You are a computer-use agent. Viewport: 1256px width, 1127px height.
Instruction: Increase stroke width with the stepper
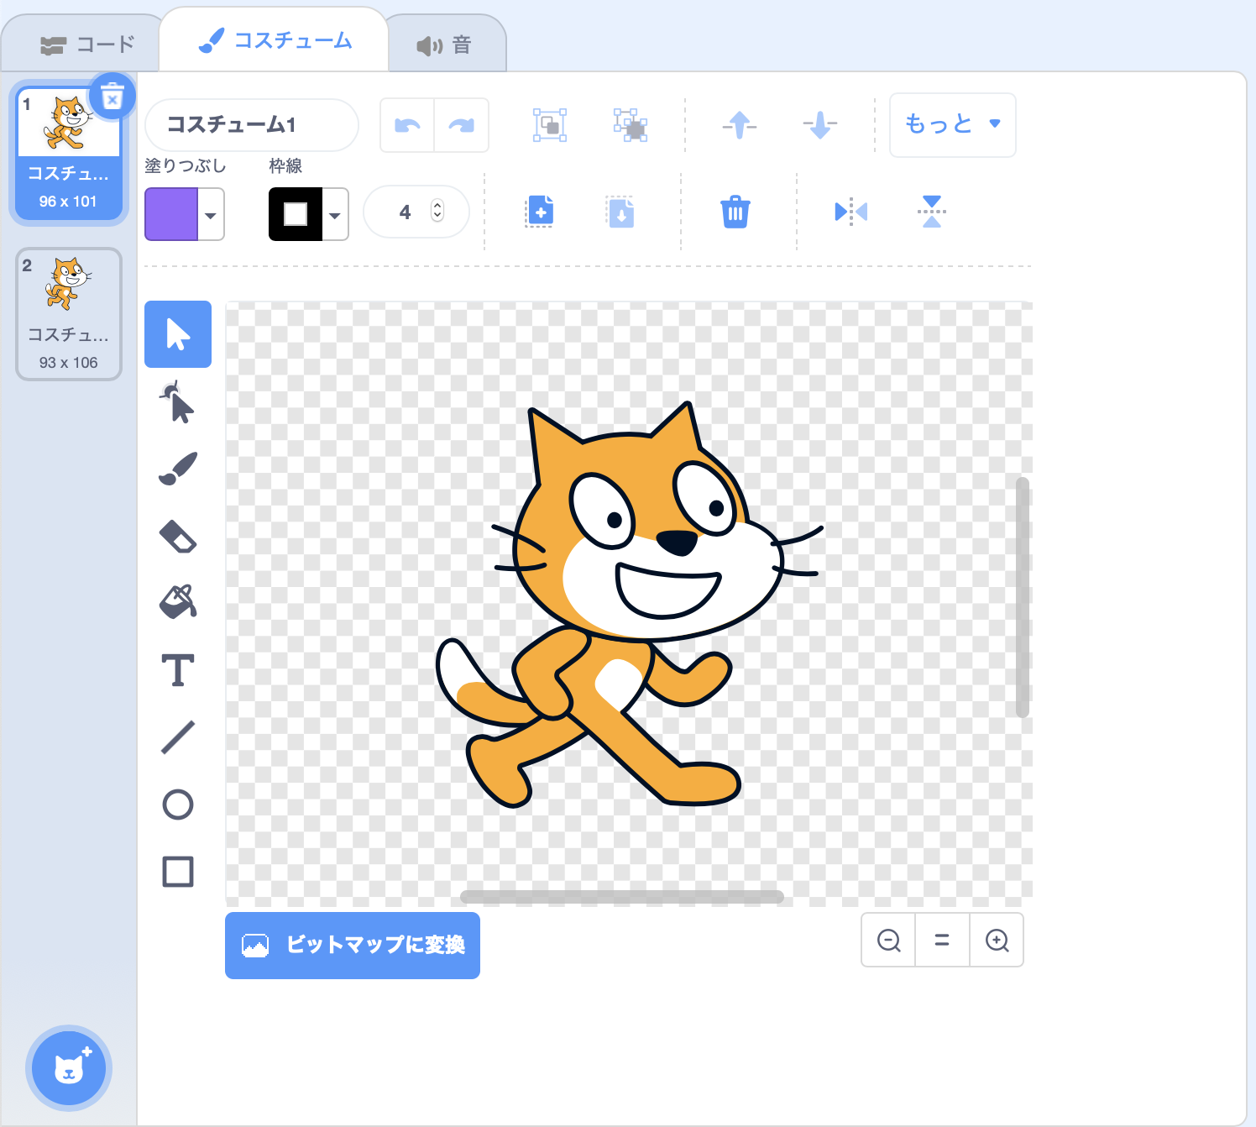(437, 206)
